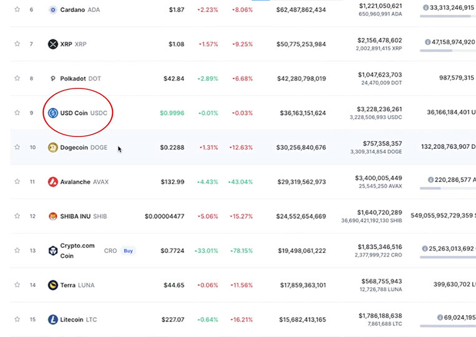Open the Crypto.com Coin name link
The height and width of the screenshot is (337, 476).
(77, 250)
